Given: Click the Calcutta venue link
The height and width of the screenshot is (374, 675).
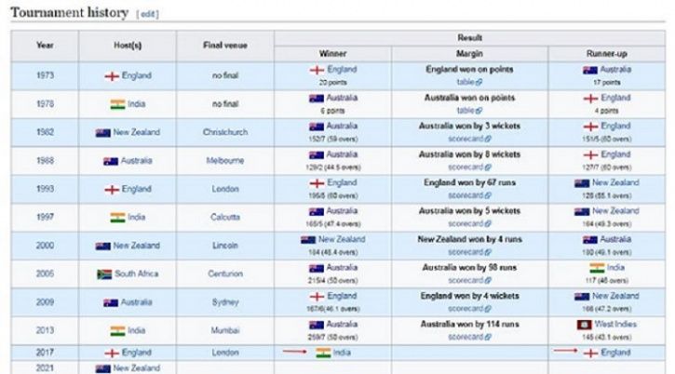Looking at the screenshot, I should (225, 217).
